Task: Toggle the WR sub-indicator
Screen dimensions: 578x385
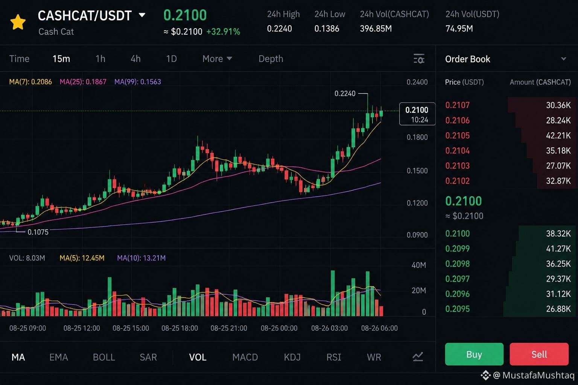Action: [x=374, y=357]
